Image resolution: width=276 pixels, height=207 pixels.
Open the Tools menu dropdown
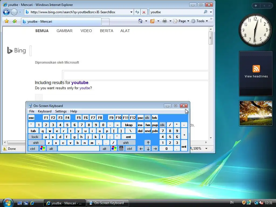(200, 21)
